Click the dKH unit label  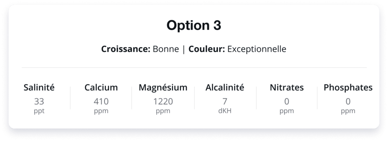(225, 111)
